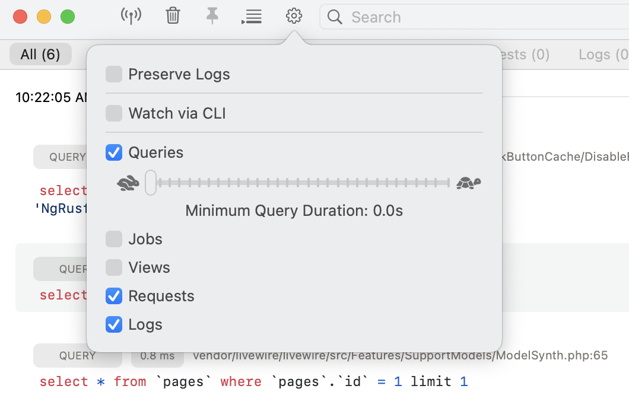Untick the Logs checkbox in popover
Viewport: 629px width, 408px height.
(114, 324)
